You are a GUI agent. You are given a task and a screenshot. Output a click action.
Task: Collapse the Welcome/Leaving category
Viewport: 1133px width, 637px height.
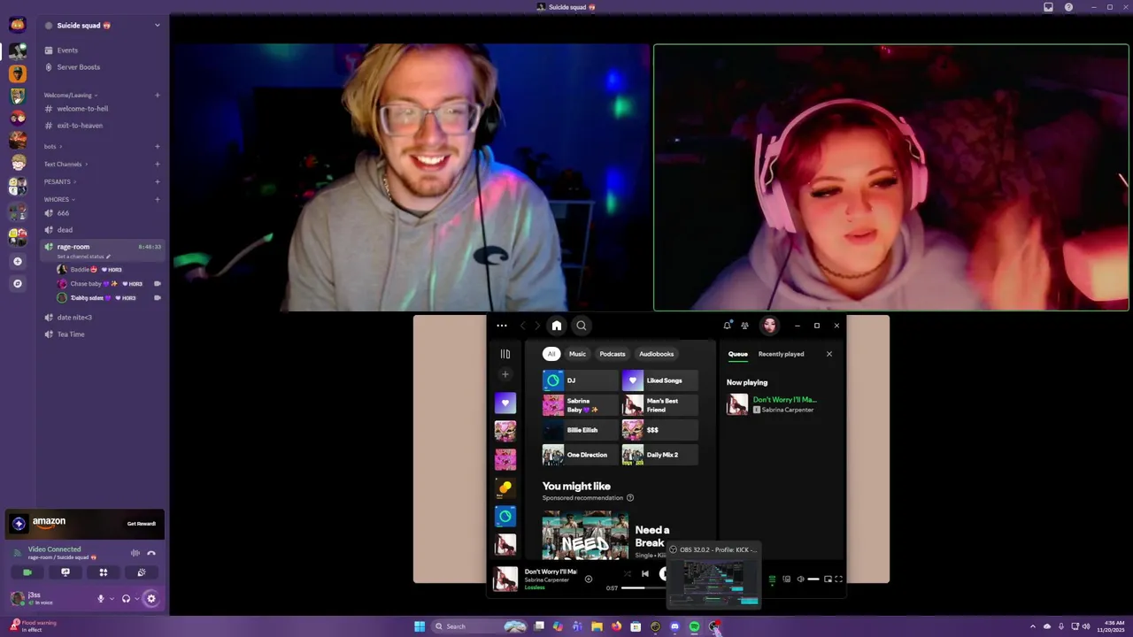[71, 96]
